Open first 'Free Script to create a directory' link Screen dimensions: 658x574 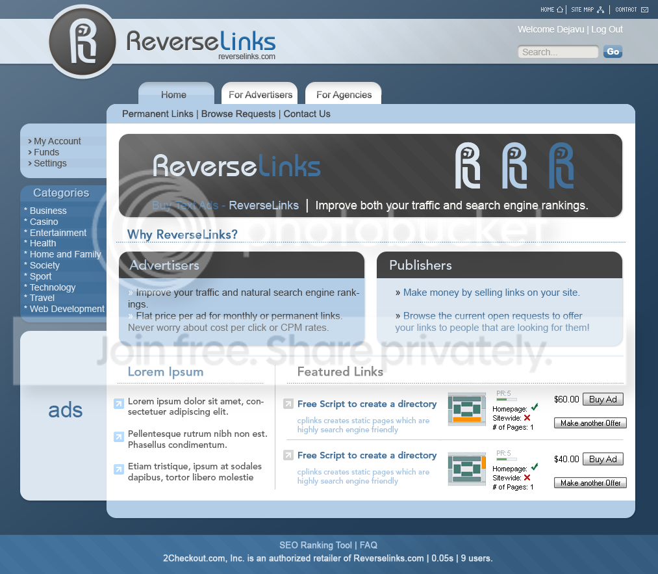(x=367, y=404)
